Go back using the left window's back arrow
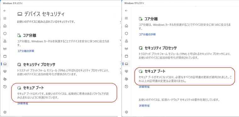 click(x=5, y=11)
